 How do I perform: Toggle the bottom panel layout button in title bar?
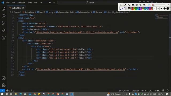tap(144, 2)
